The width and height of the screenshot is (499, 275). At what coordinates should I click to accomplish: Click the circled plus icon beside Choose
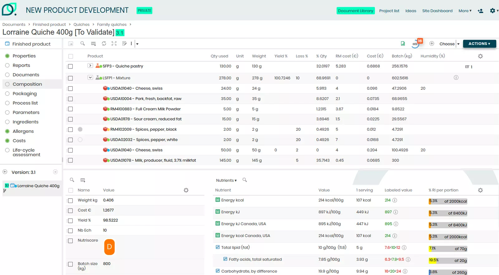pos(432,44)
